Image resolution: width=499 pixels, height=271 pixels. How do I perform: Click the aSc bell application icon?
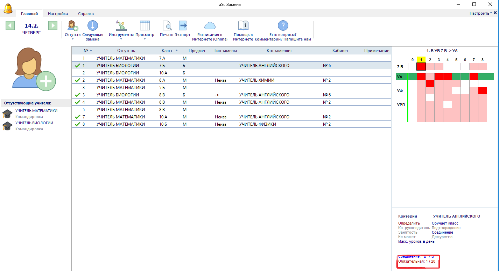click(x=8, y=8)
